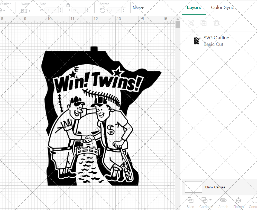The width and height of the screenshot is (257, 210).
Task: Click the Size height input field
Action: [79, 10]
